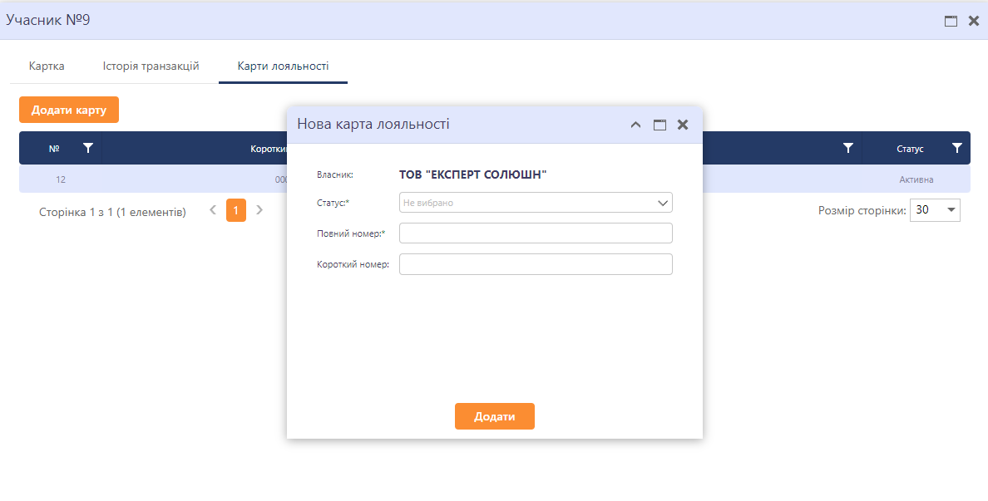This screenshot has height=501, width=988.
Task: Click filter icon left of Статус column
Action: pos(847,148)
